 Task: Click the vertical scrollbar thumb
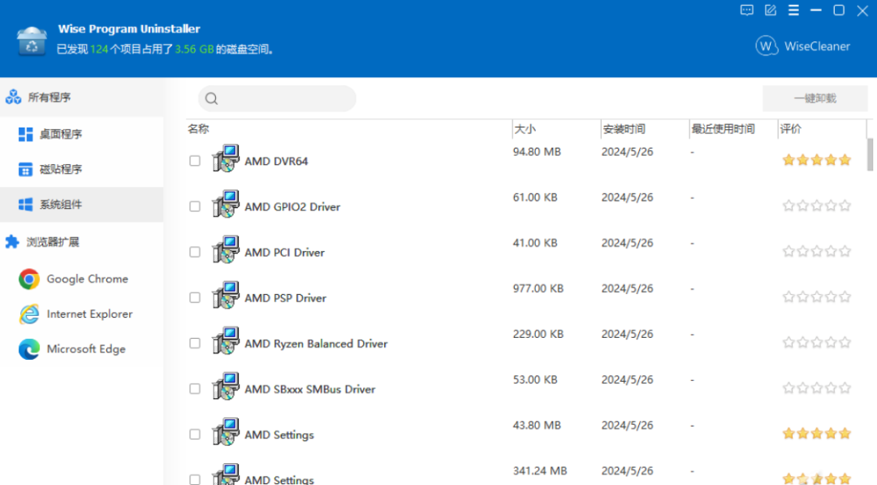click(x=870, y=155)
